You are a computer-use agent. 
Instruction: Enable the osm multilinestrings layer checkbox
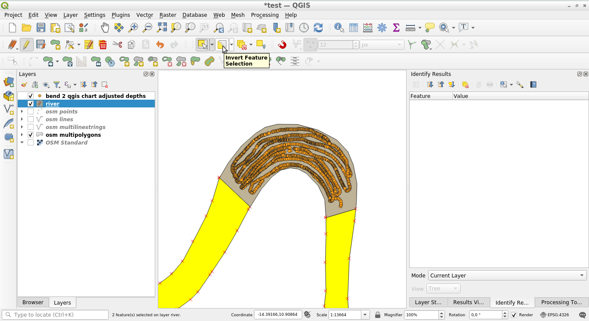[x=31, y=127]
